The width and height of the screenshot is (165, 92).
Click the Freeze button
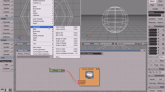coord(152,91)
